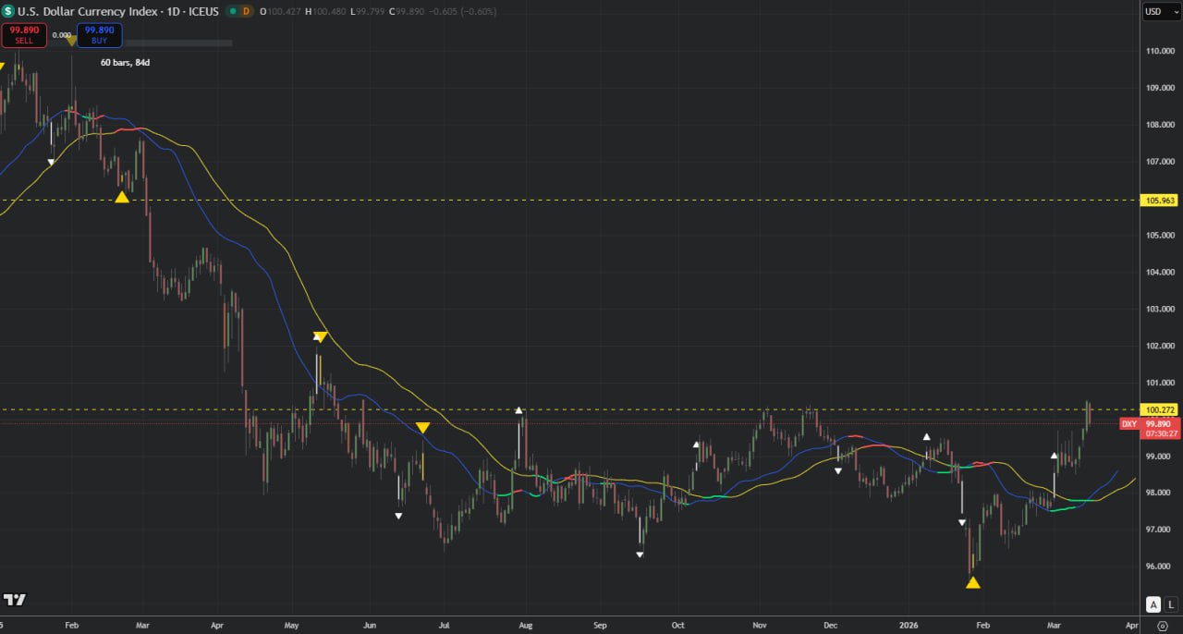Click the U.S. Dollar Currency Index title
The height and width of the screenshot is (634, 1183).
pos(82,11)
